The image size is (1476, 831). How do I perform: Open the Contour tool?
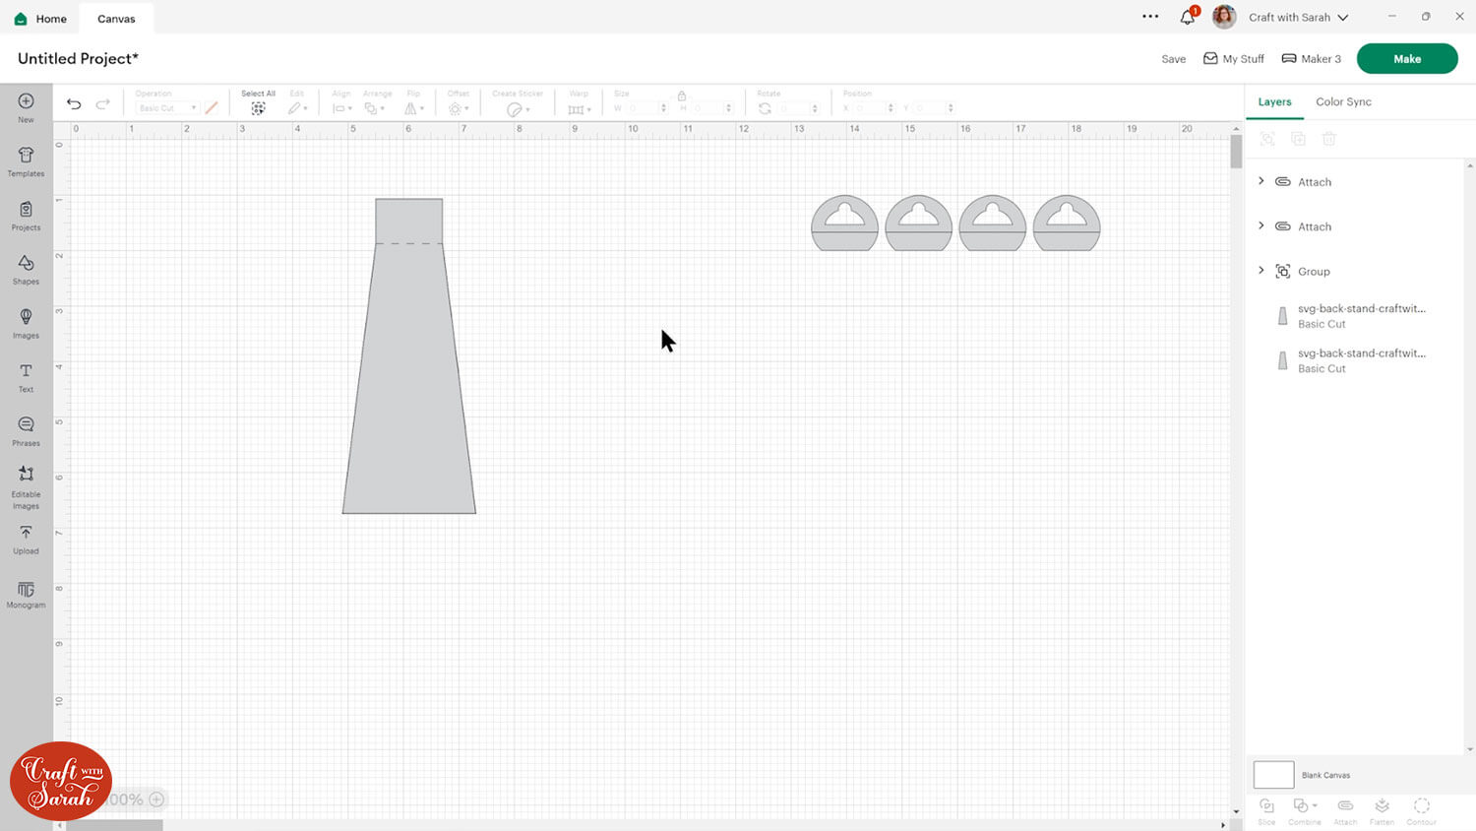[x=1421, y=809]
